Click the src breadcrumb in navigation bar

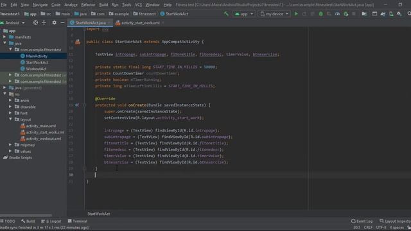pos(46,13)
